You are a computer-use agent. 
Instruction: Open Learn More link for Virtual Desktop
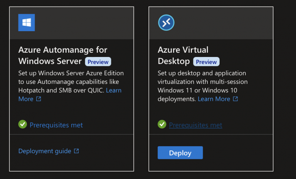tap(214, 99)
